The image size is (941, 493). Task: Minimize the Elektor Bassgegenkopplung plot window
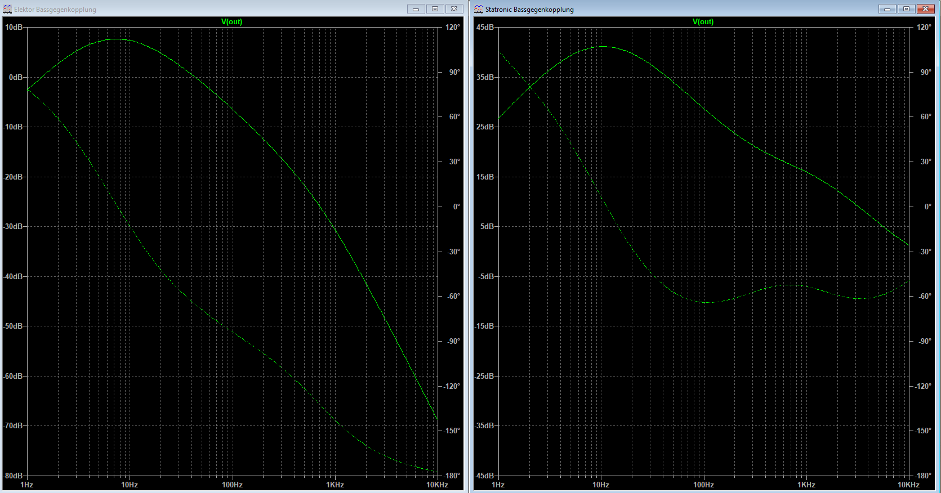(x=416, y=9)
